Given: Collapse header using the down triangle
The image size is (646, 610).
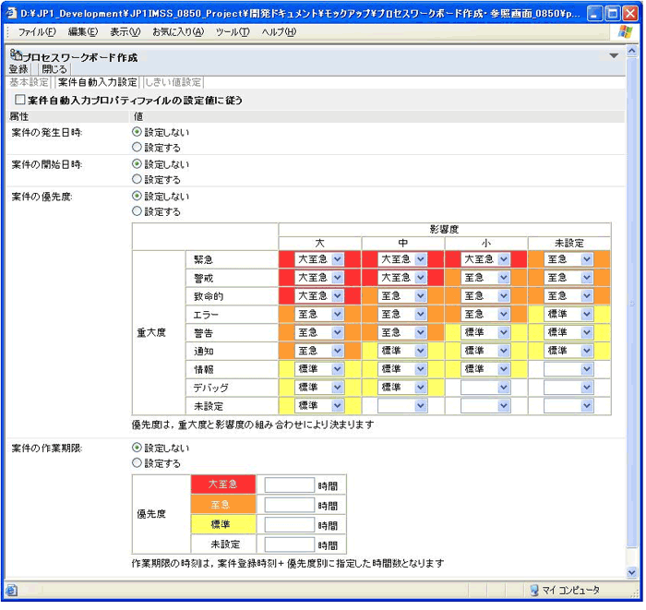Looking at the screenshot, I should [x=616, y=56].
